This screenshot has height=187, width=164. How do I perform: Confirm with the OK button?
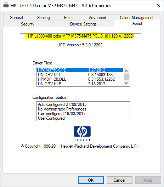pyautogui.click(x=91, y=180)
